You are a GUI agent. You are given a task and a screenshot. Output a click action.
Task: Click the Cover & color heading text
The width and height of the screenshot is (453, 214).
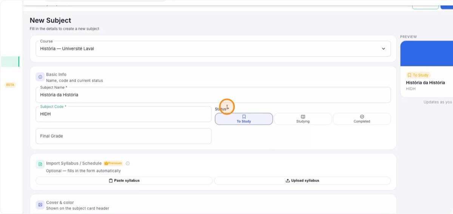coord(60,202)
